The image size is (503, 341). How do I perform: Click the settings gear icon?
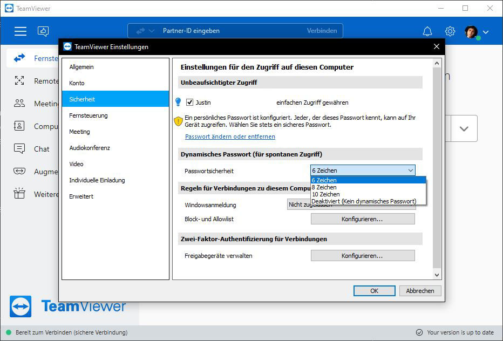[450, 31]
